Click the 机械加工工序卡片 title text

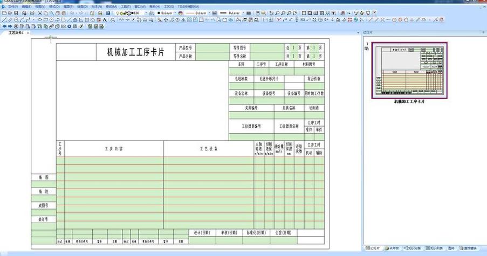point(135,52)
